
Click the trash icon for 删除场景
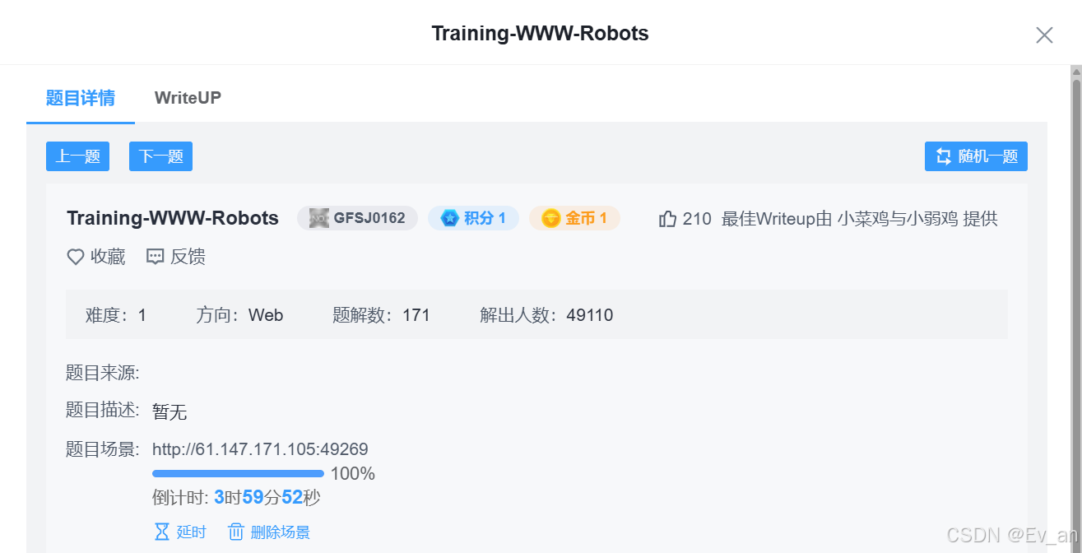[x=236, y=532]
